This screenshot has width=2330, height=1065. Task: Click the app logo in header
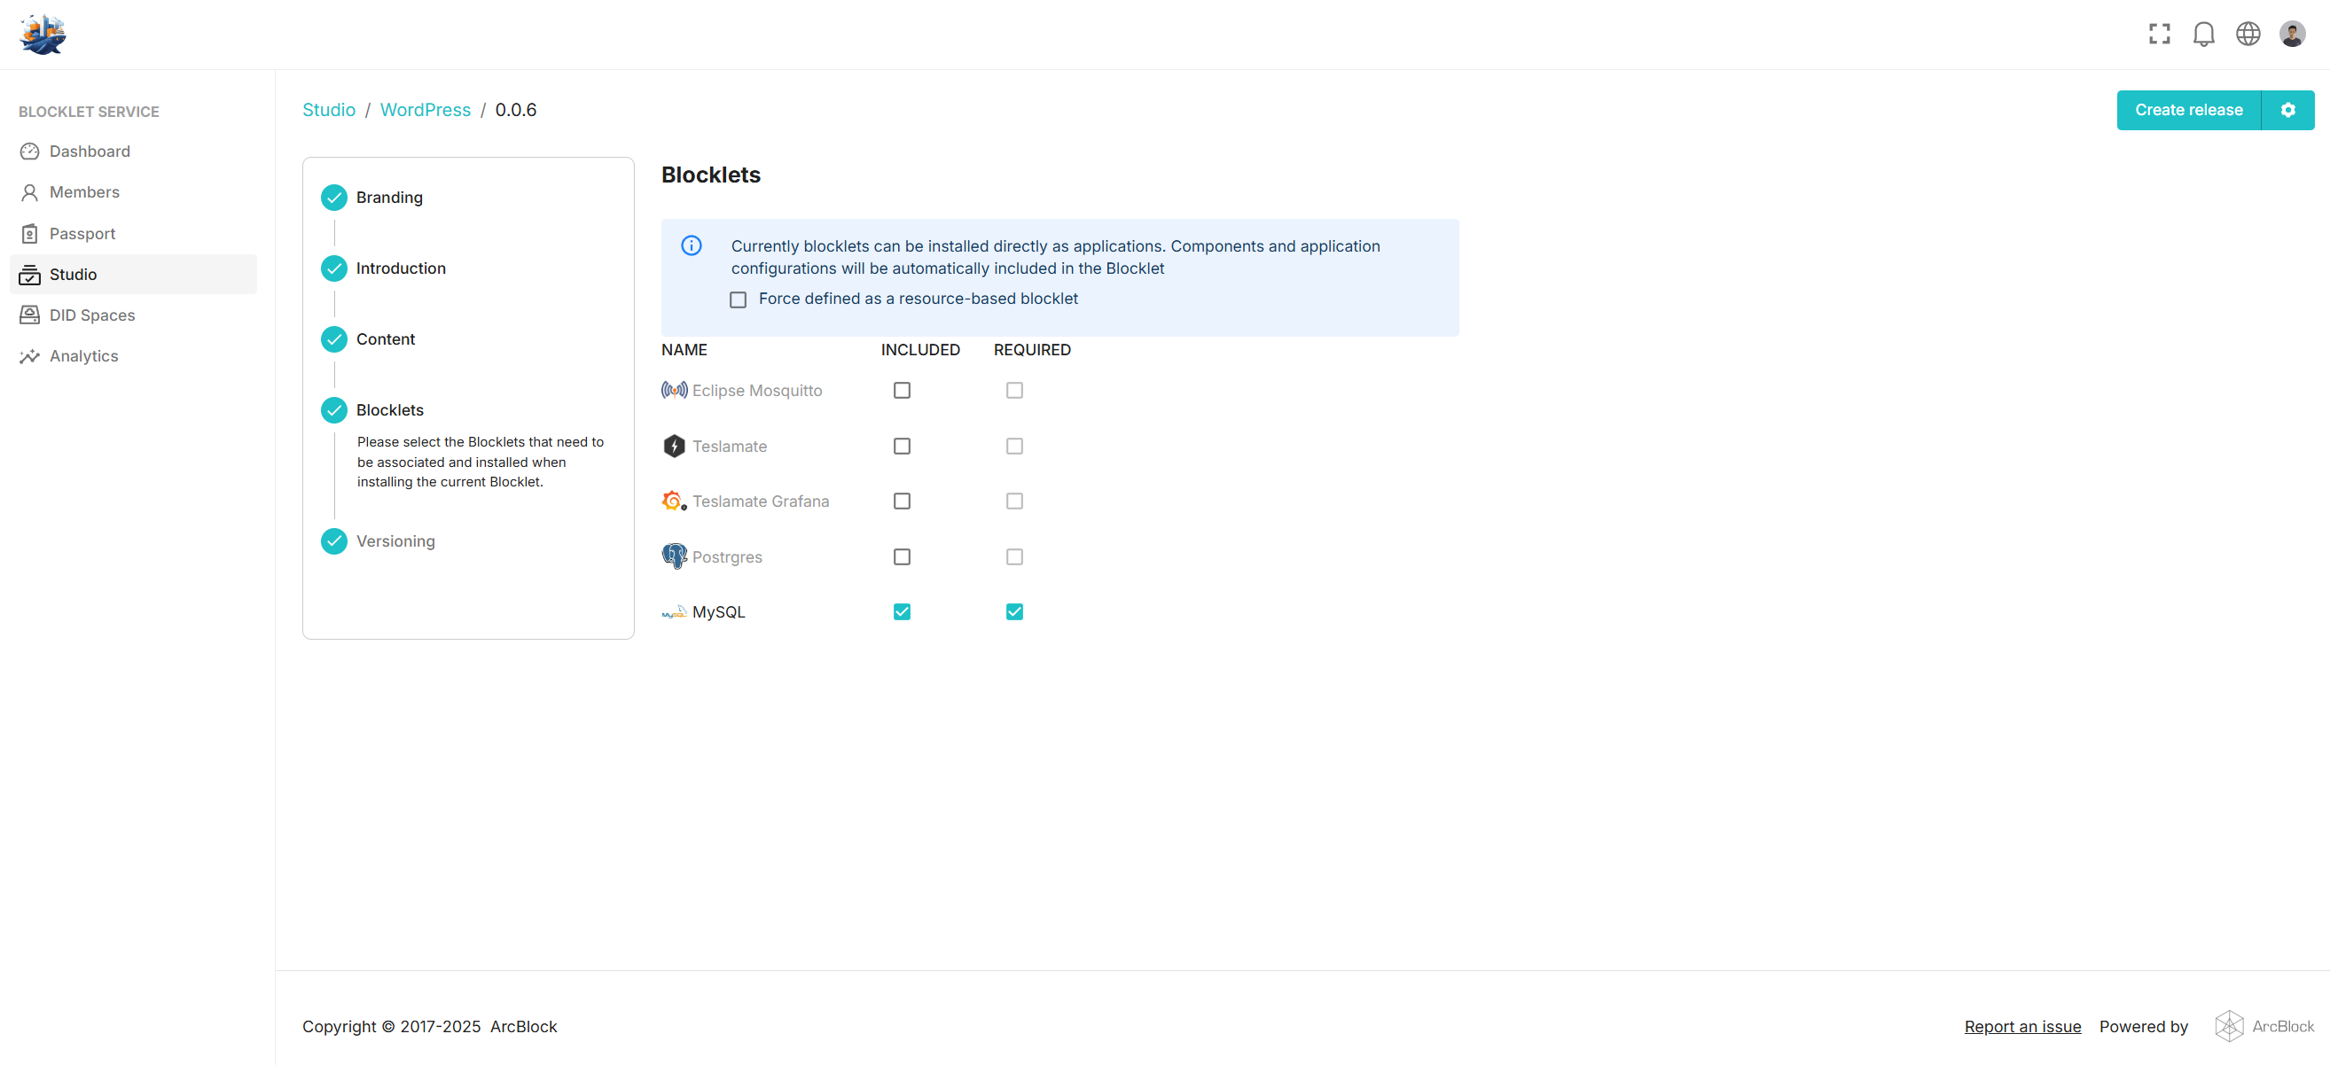click(x=43, y=35)
